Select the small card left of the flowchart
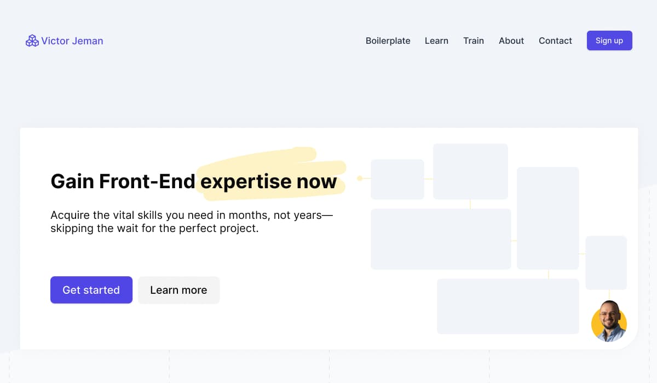Viewport: 657px width, 383px height. point(397,179)
